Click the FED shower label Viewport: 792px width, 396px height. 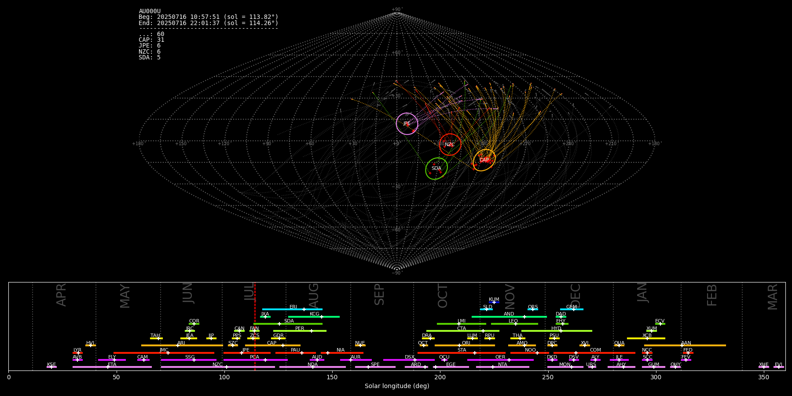click(x=688, y=350)
